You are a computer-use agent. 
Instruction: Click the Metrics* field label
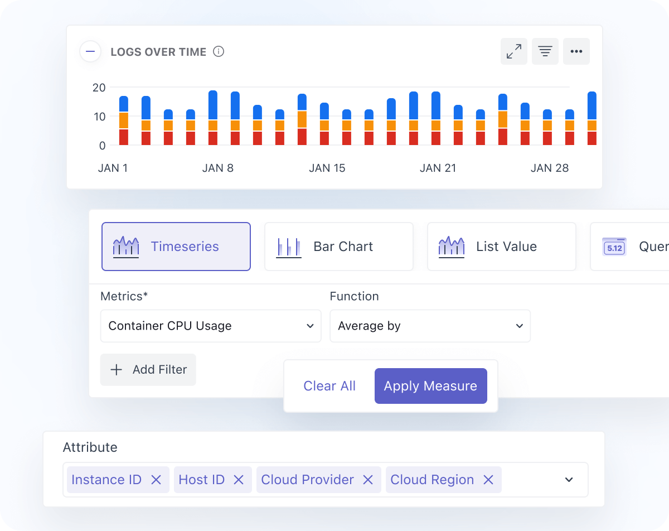(x=124, y=296)
